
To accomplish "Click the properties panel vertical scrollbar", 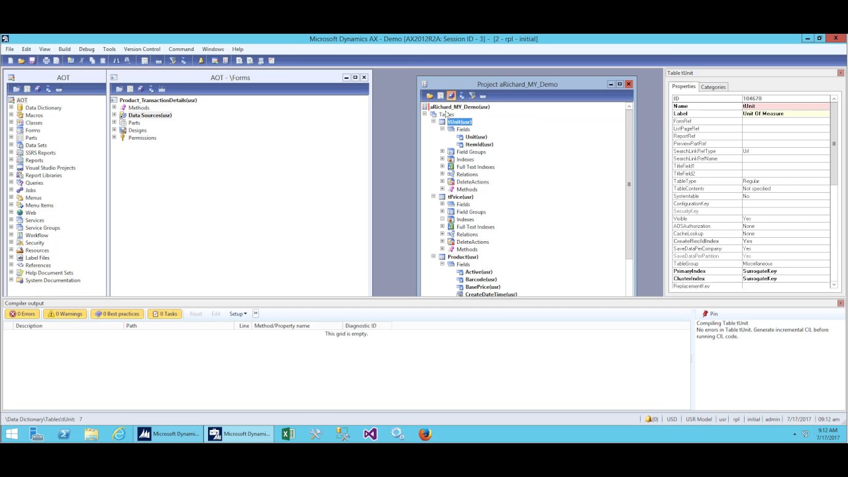I will 833,192.
